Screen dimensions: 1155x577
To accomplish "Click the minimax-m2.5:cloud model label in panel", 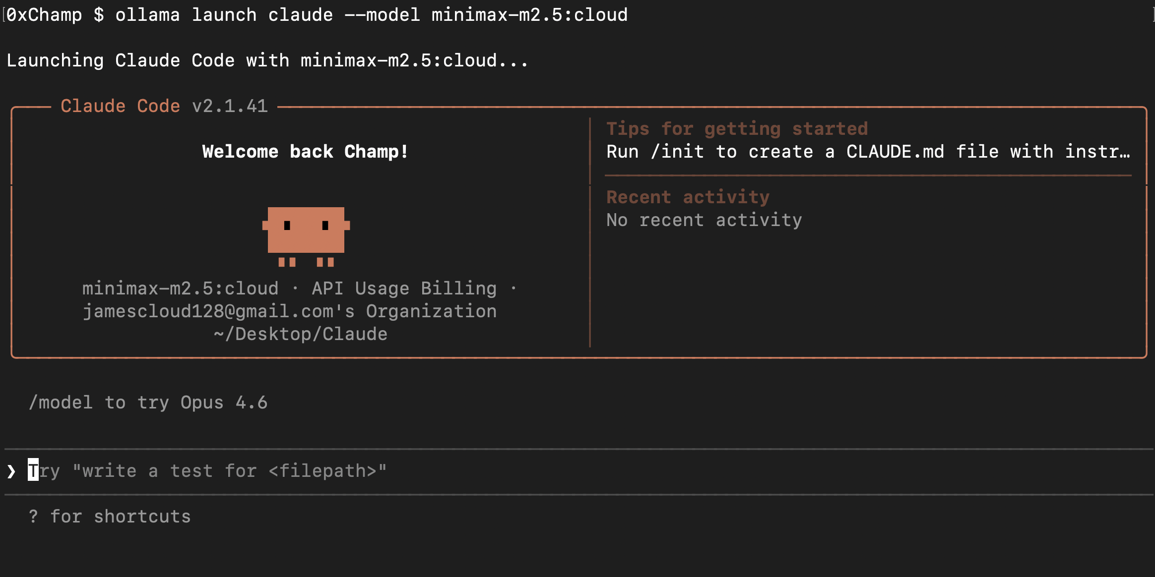I will tap(180, 288).
